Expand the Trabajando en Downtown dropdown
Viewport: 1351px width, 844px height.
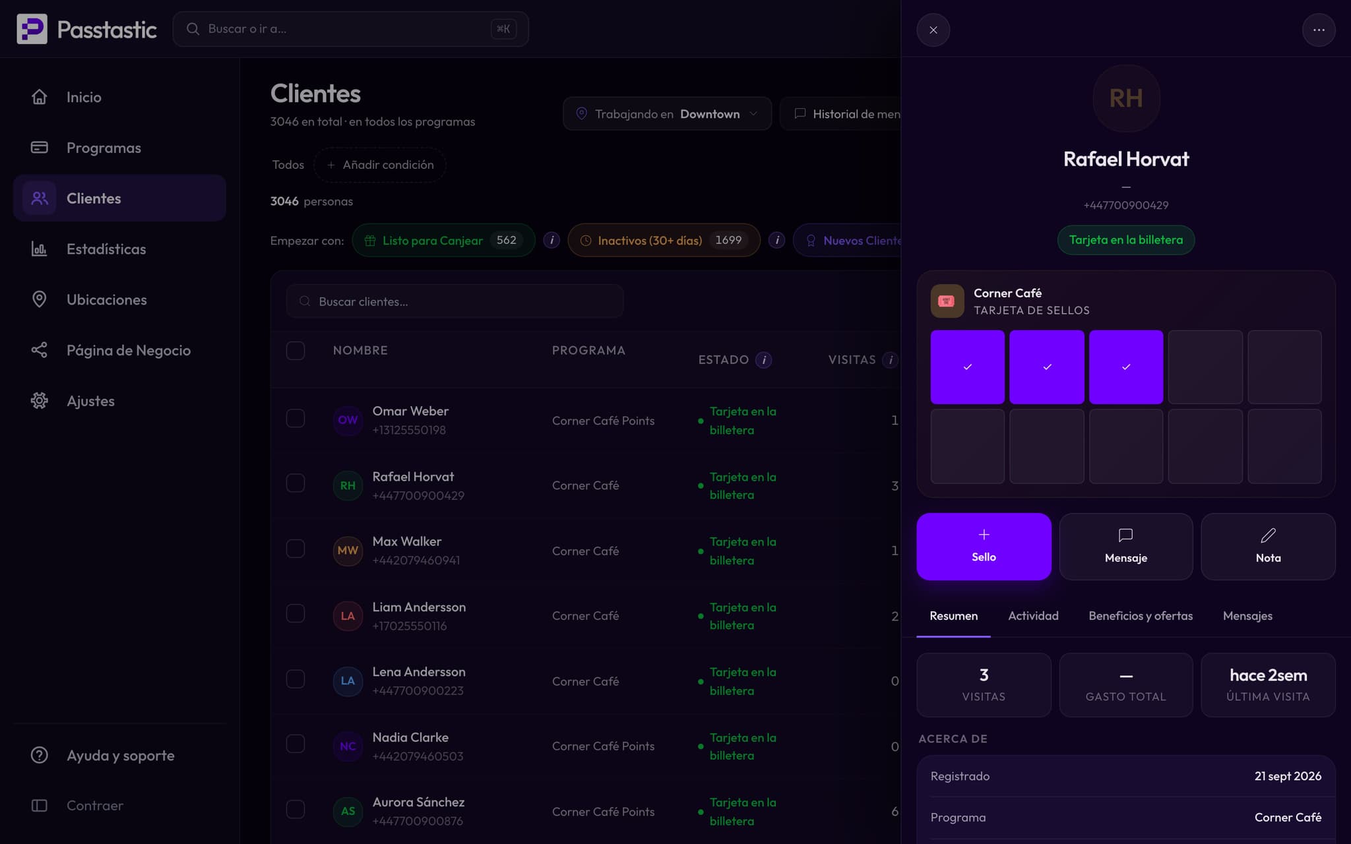click(667, 113)
